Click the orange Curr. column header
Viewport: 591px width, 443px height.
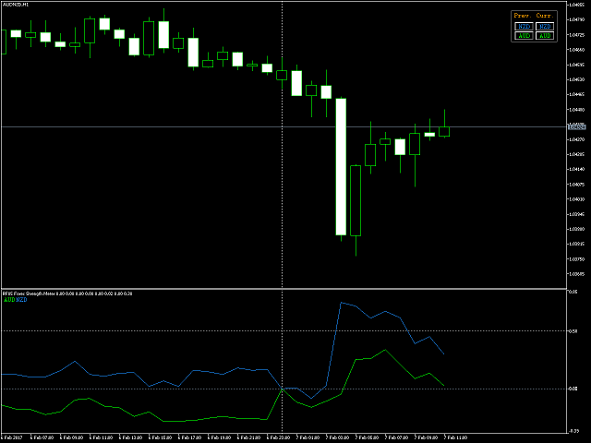(x=545, y=16)
